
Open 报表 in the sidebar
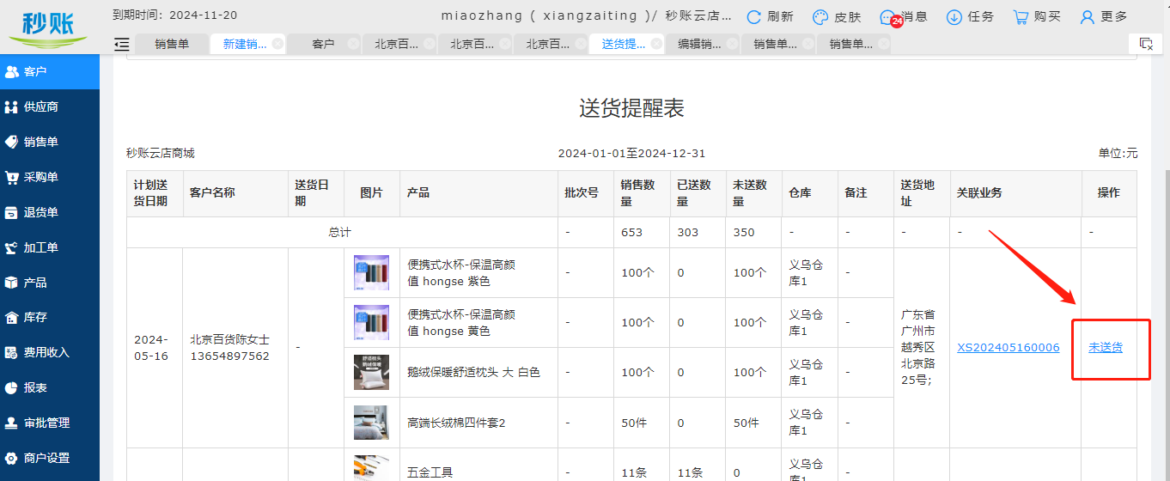coord(35,387)
